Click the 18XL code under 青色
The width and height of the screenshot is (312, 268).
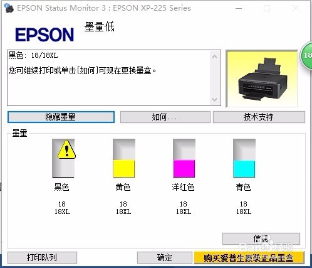click(244, 212)
